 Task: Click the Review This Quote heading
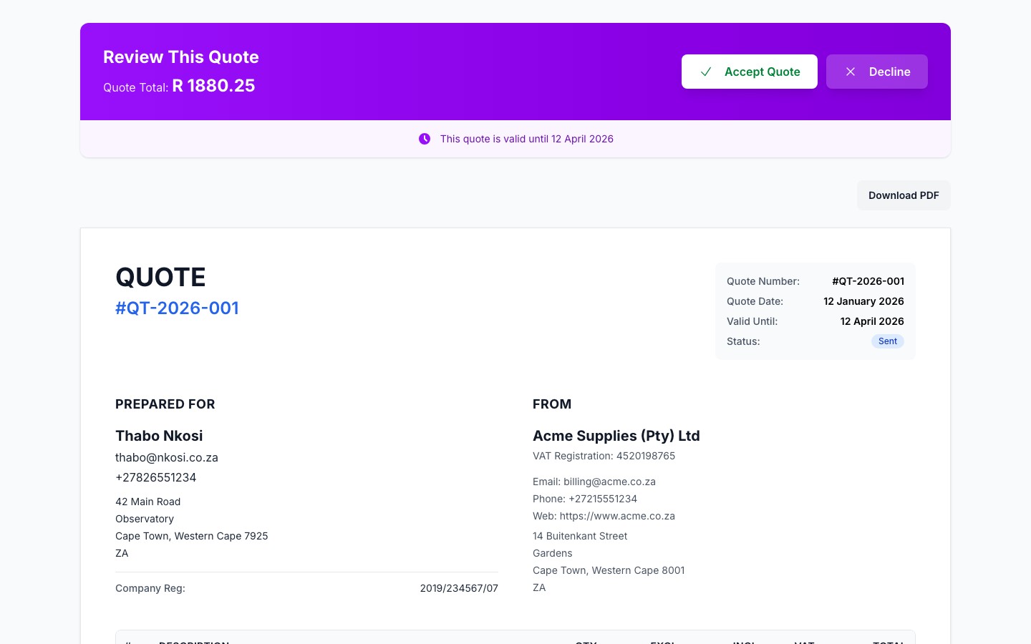click(181, 57)
